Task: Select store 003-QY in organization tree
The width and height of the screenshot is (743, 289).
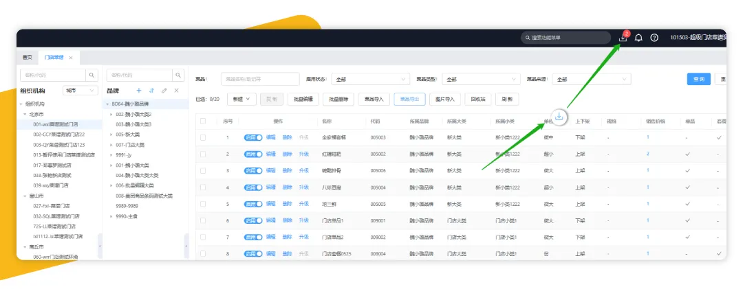Action: (x=58, y=145)
